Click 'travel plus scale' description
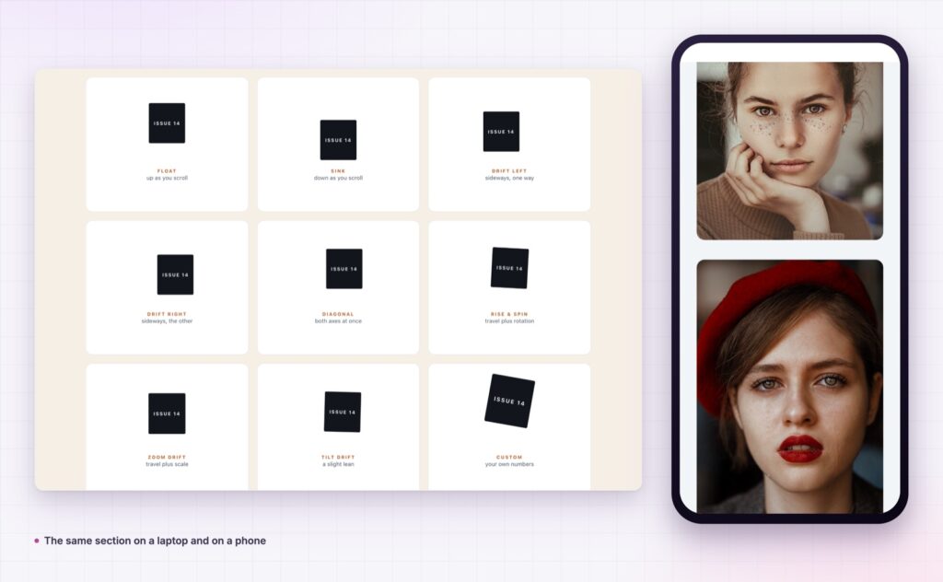The width and height of the screenshot is (943, 582). (x=167, y=464)
